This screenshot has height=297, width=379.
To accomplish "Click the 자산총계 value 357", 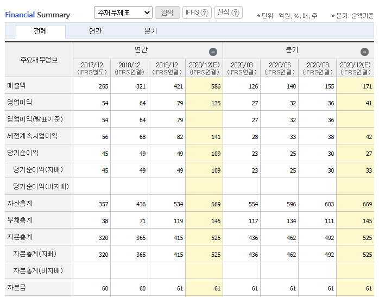I will 104,204.
